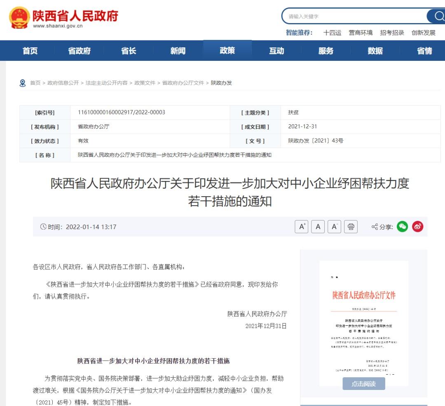Open the 省长 navigation tab
Viewport: 445px width, 406px height.
129,51
